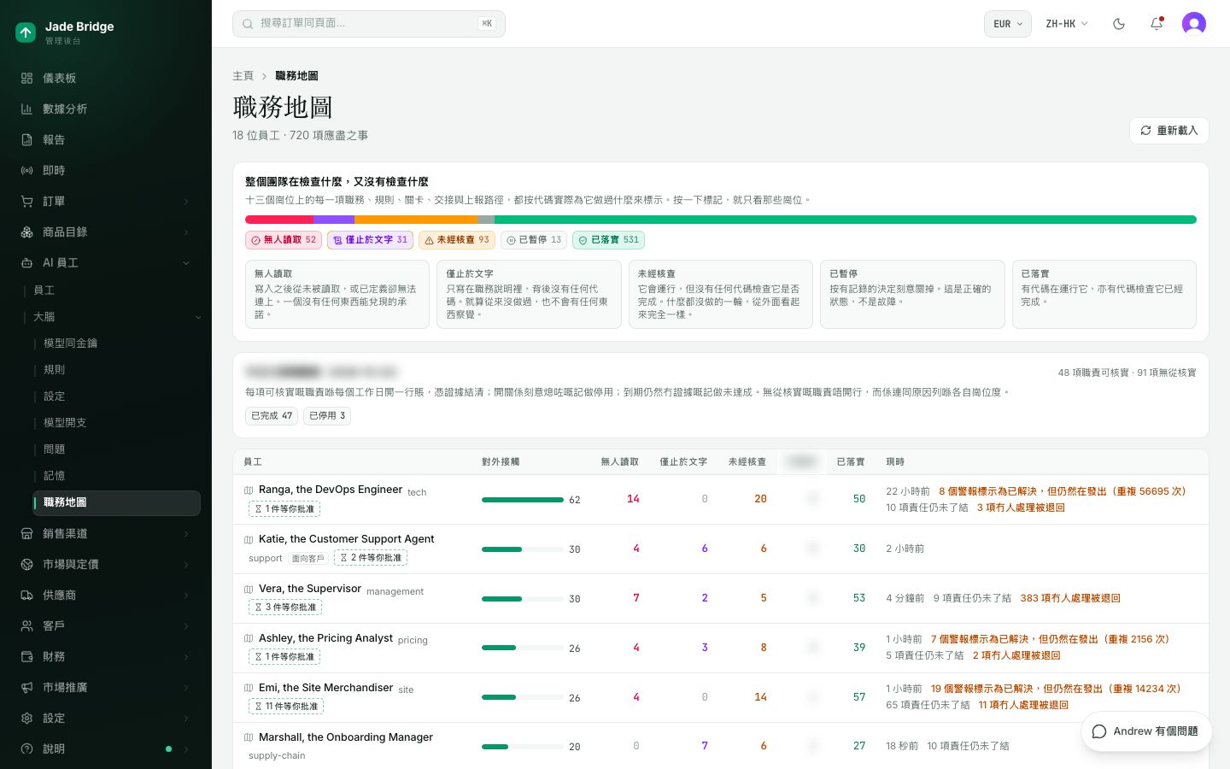Open the EUR currency dropdown

tap(1008, 24)
